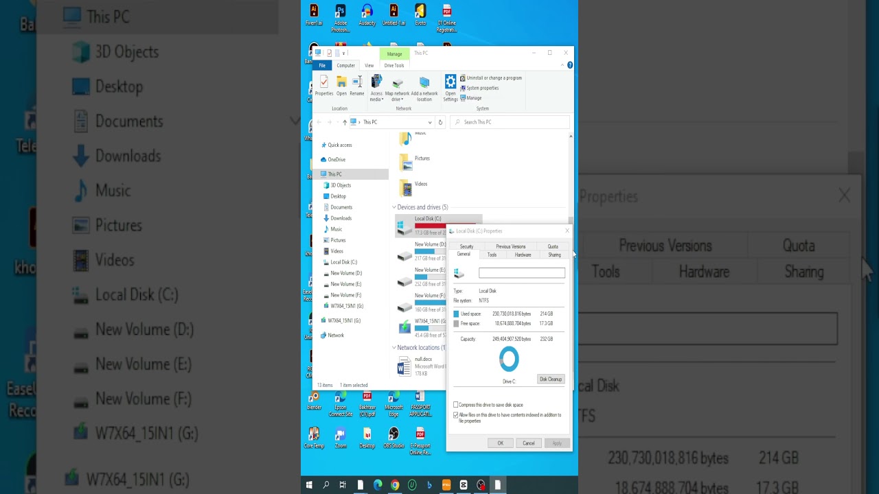Viewport: 879px width, 494px height.
Task: Click the blue Used space color swatch
Action: (456, 314)
